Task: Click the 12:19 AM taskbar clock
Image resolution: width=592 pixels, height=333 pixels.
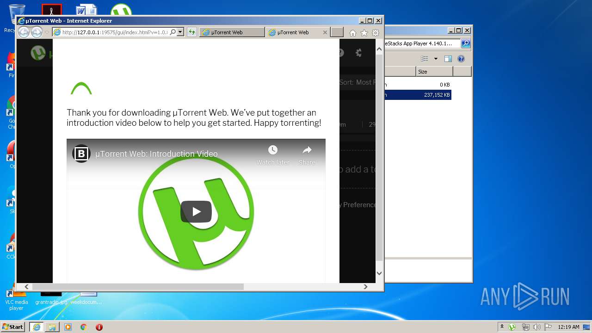Action: (x=568, y=327)
